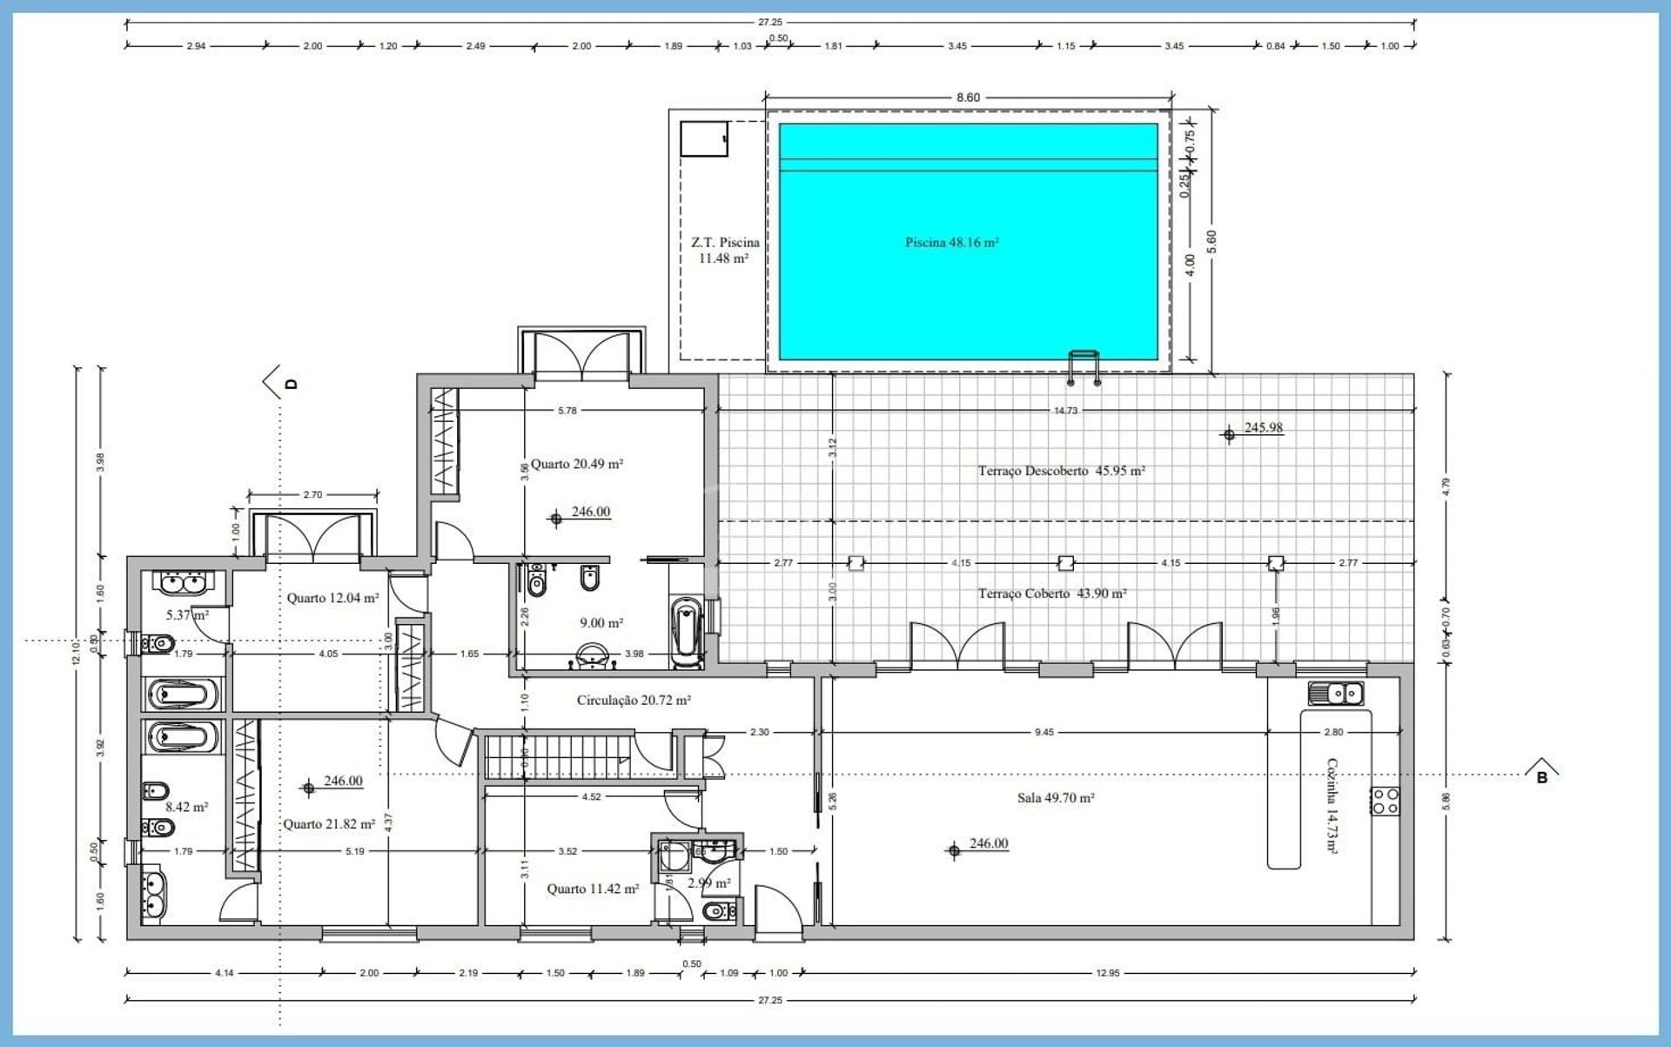Click the pool ladder symbol
Viewport: 1671px width, 1047px height.
[1084, 367]
